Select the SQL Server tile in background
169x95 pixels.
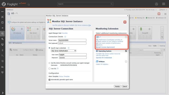[33, 33]
